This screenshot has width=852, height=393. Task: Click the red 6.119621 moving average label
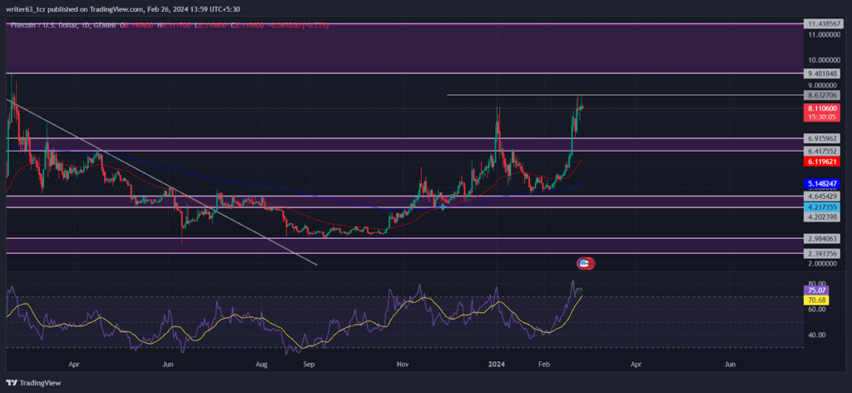(824, 162)
